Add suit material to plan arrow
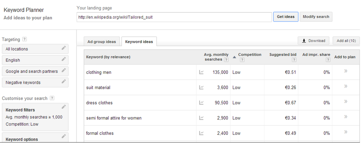The width and height of the screenshot is (361, 143). 346,86
